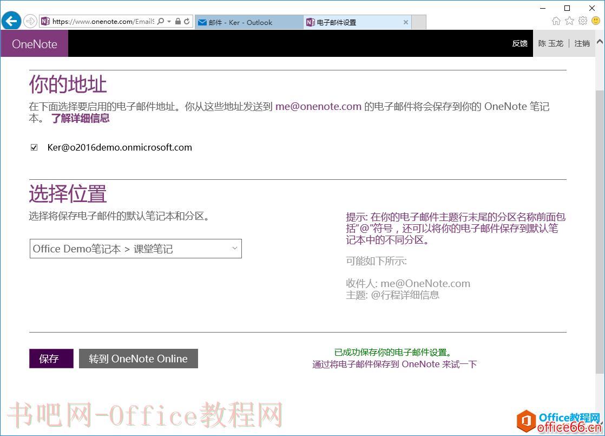Open a new blank browser tab
Image resolution: width=605 pixels, height=436 pixels.
click(419, 22)
